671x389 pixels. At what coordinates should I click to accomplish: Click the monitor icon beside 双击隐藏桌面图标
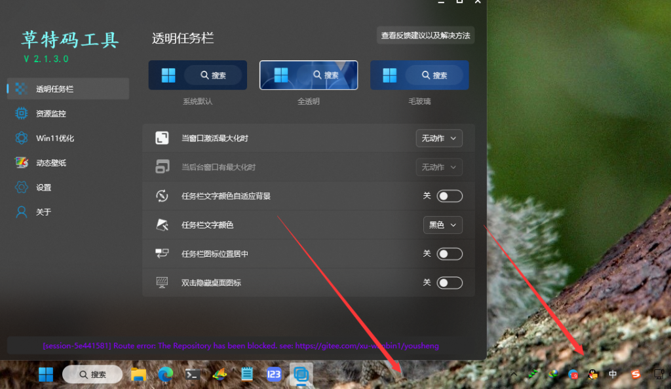click(163, 282)
